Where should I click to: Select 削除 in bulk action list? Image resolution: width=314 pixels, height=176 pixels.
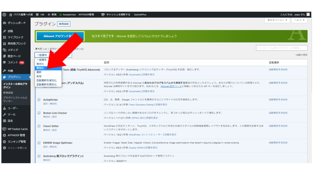click(48, 76)
